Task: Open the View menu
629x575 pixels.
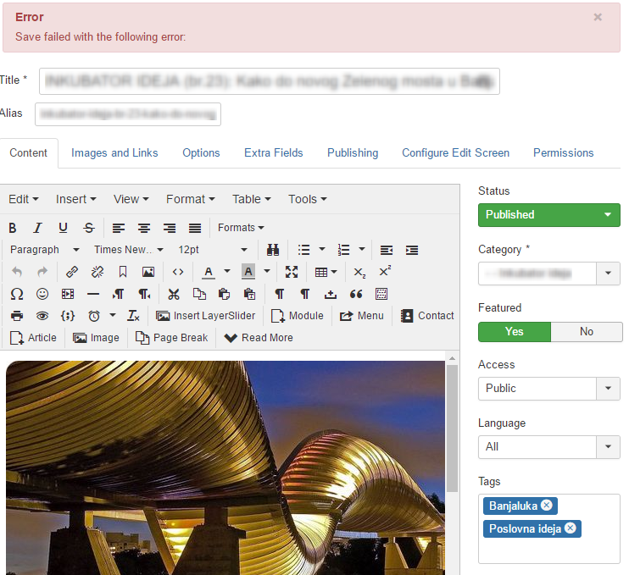Action: (x=131, y=199)
